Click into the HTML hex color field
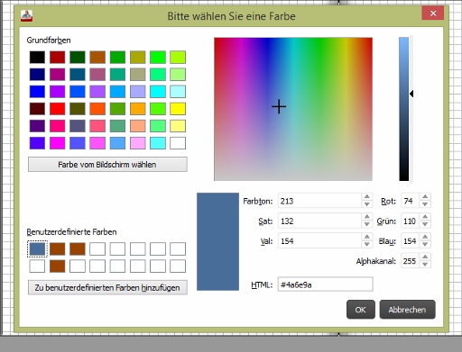Image resolution: width=462 pixels, height=352 pixels. (x=325, y=284)
